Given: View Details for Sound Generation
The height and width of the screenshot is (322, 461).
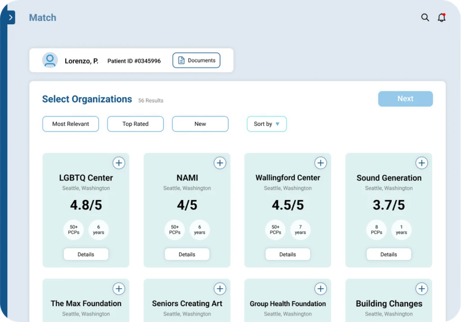Looking at the screenshot, I should 389,254.
